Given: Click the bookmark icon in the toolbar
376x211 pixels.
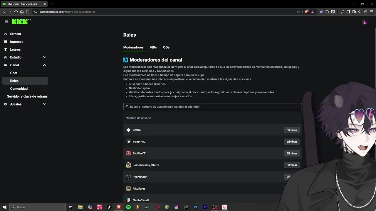Looking at the screenshot, I should (28, 12).
